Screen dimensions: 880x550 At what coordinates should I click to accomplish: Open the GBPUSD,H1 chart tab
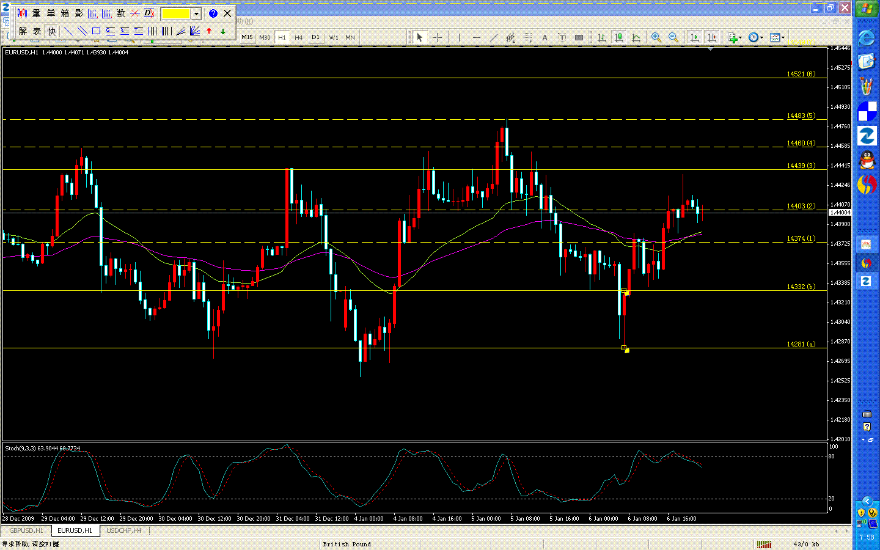click(x=26, y=530)
